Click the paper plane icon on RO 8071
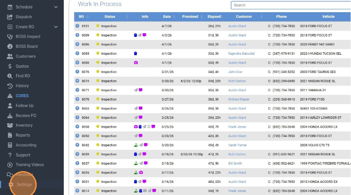 136,90
